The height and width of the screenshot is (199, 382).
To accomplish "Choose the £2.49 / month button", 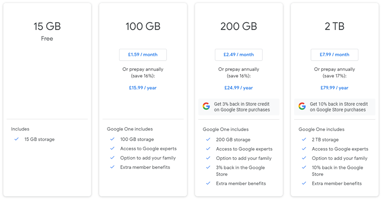I will pos(239,55).
